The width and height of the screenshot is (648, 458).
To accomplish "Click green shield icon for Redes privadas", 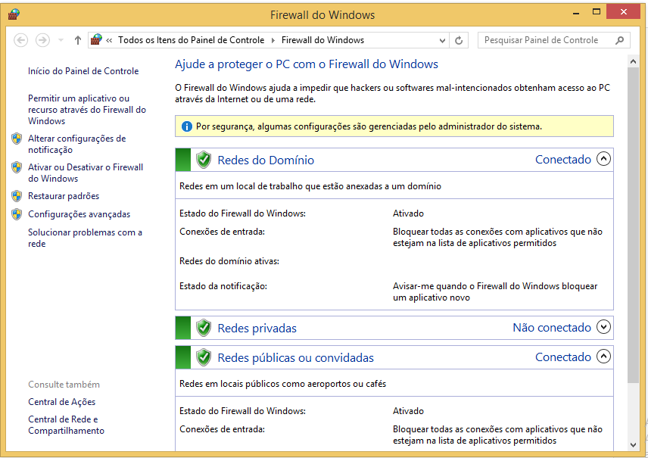I will coord(204,328).
